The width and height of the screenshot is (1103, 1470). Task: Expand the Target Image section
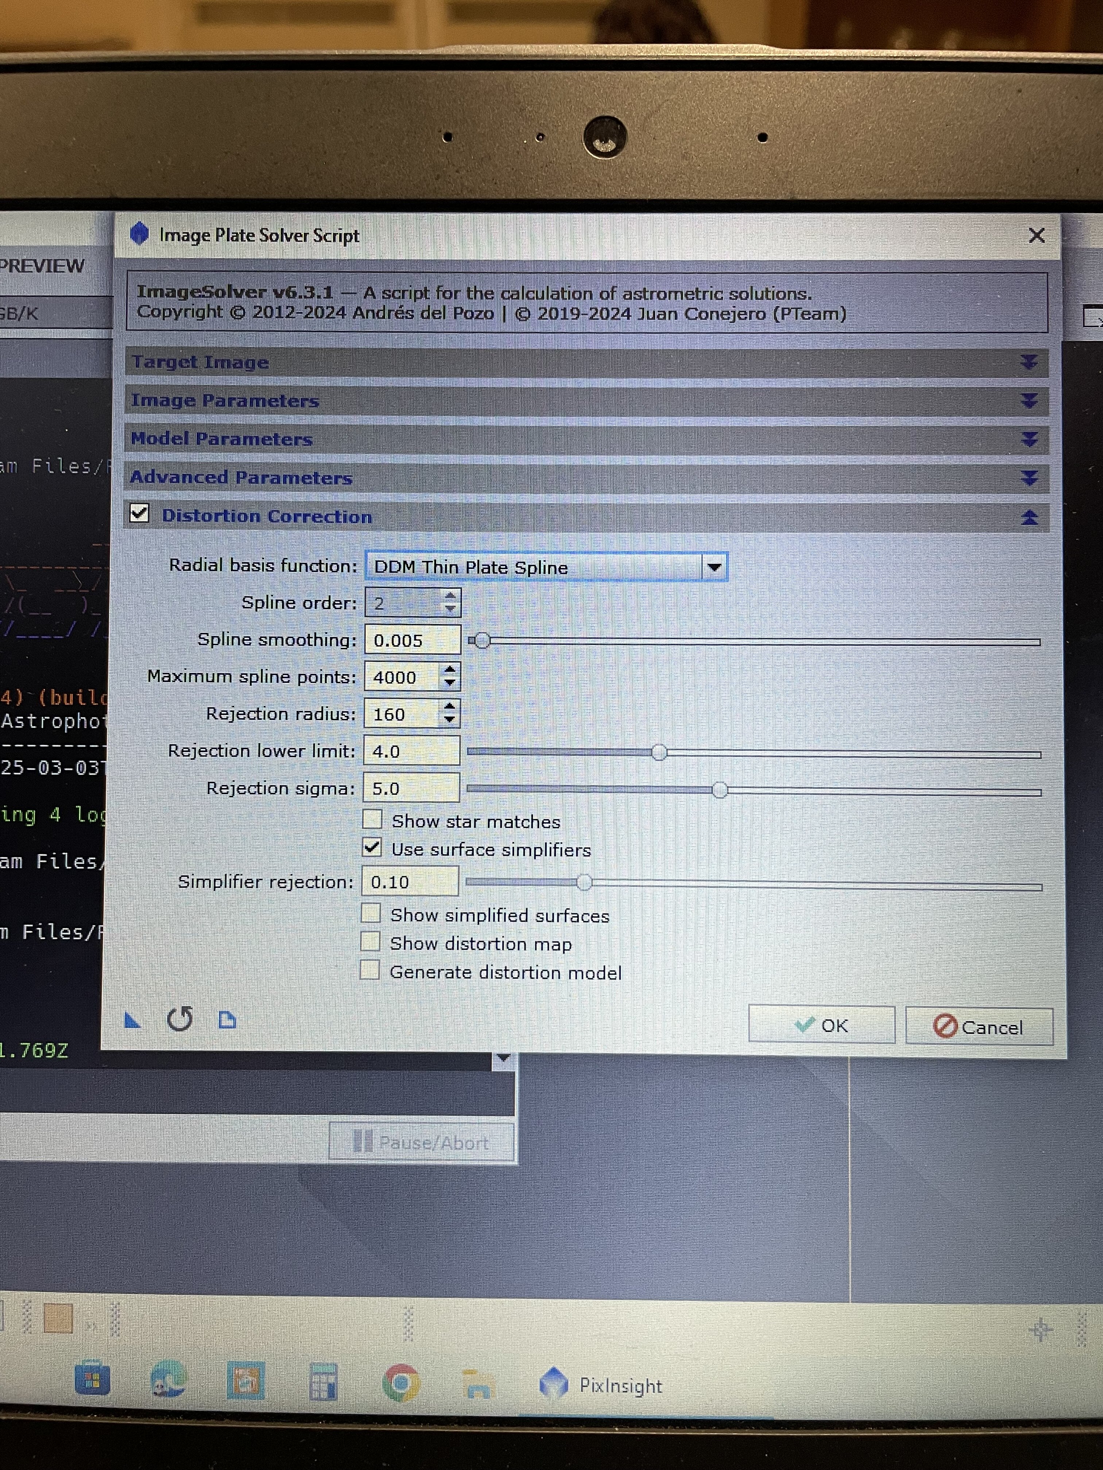tap(1029, 362)
